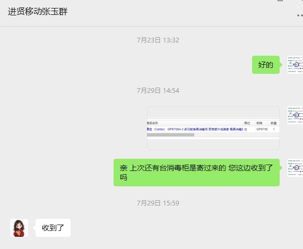Select the 好的 message bubble
This screenshot has width=303, height=249.
(x=266, y=65)
